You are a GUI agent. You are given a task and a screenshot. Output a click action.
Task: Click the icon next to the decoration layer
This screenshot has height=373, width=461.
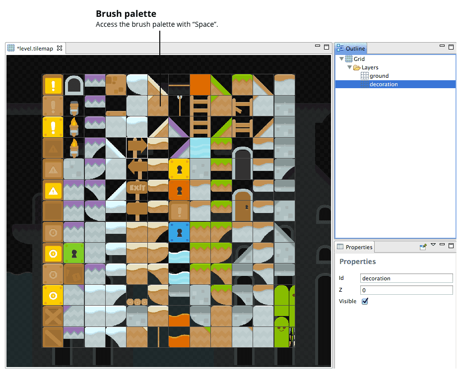click(x=364, y=84)
